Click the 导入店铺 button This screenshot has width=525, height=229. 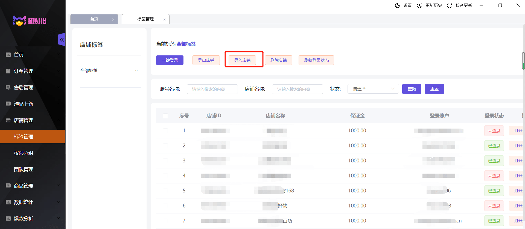[242, 60]
